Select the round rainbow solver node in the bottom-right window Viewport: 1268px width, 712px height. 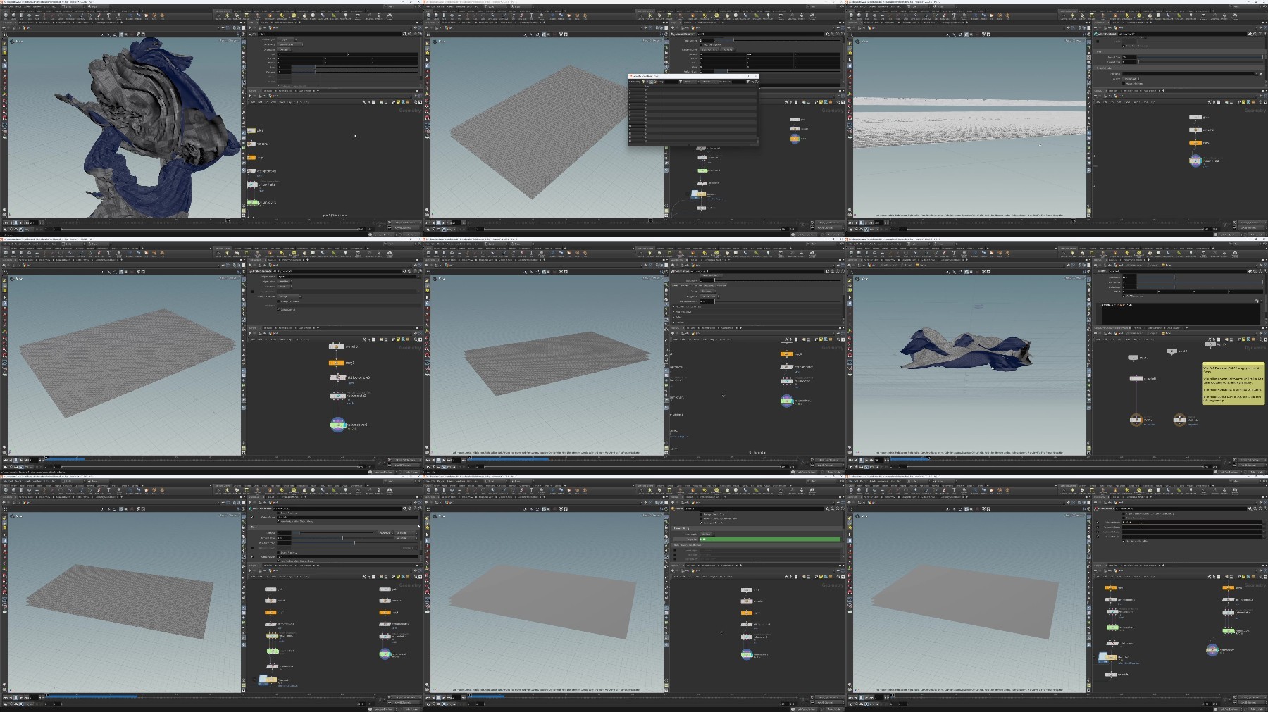tap(1212, 649)
